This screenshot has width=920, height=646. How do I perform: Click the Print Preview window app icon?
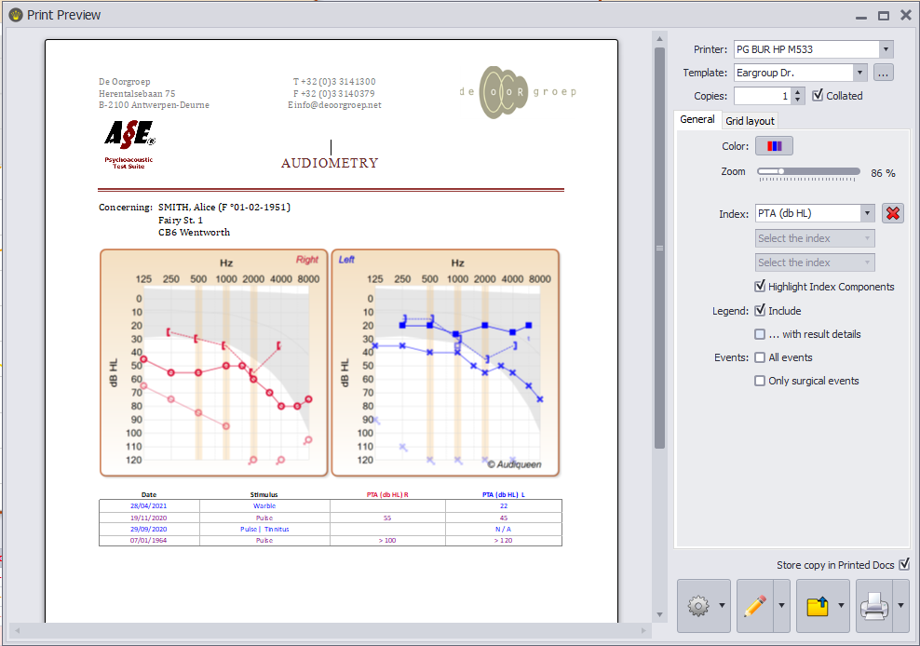15,15
